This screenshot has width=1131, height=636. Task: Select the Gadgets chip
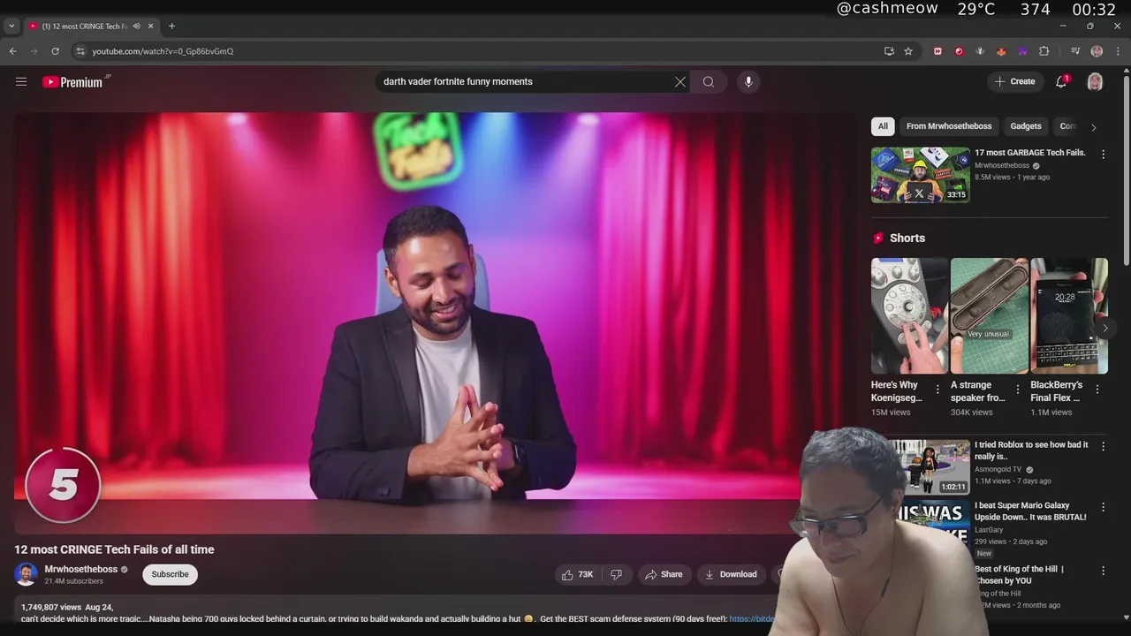(x=1026, y=126)
